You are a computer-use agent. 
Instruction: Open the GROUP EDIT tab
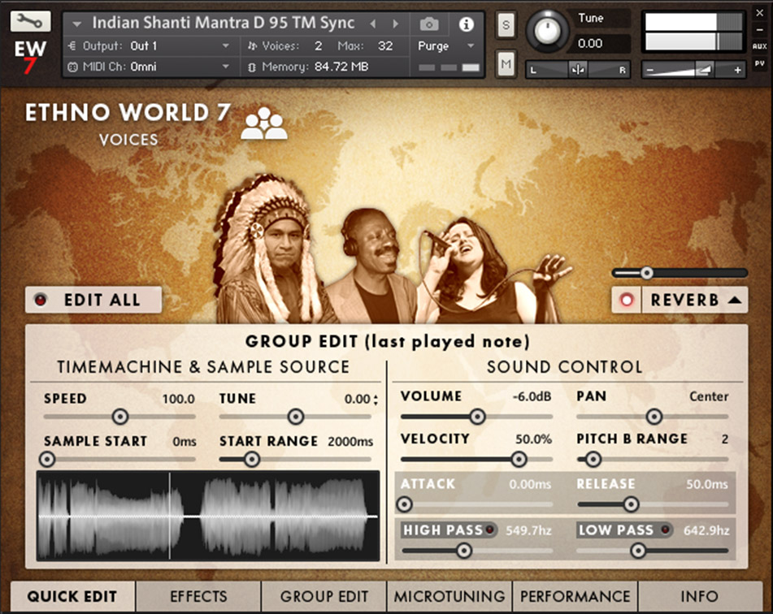click(324, 596)
